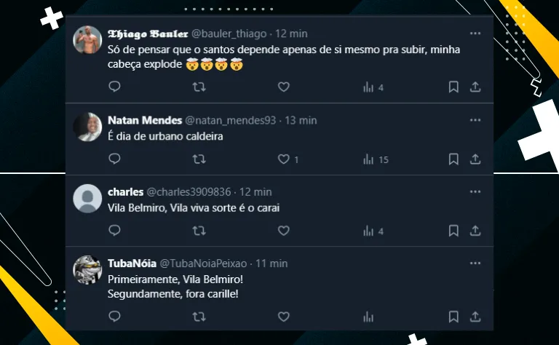Open @natan_mendes93 profile handle

(231, 120)
